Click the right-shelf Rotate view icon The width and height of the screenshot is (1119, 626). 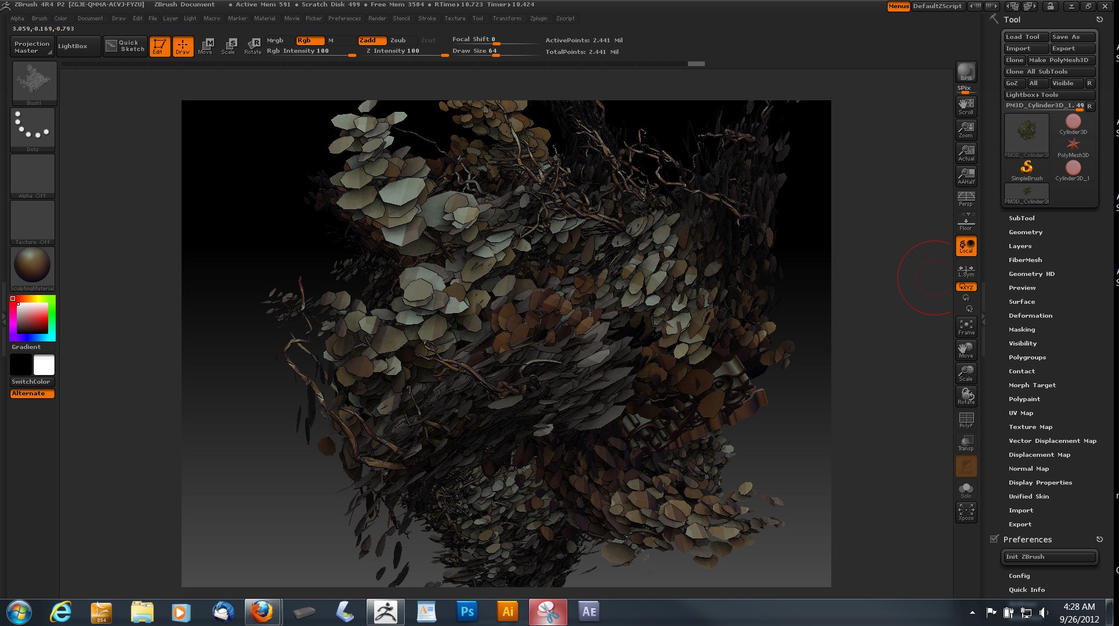966,396
